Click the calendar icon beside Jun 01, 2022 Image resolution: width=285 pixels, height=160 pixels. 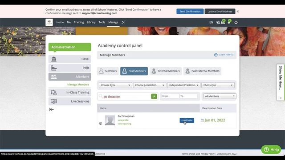point(202,120)
